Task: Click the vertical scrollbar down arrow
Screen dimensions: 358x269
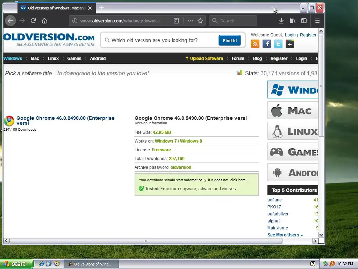Action: point(321,235)
